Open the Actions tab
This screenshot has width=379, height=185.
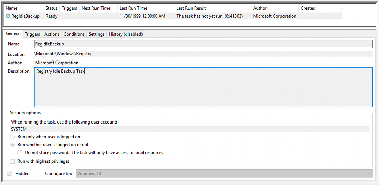click(52, 34)
